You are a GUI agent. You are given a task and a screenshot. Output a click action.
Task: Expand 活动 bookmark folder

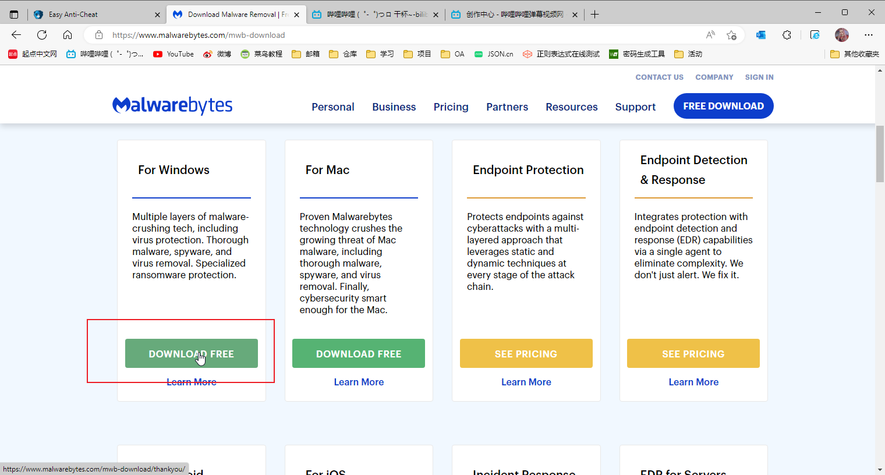(688, 54)
